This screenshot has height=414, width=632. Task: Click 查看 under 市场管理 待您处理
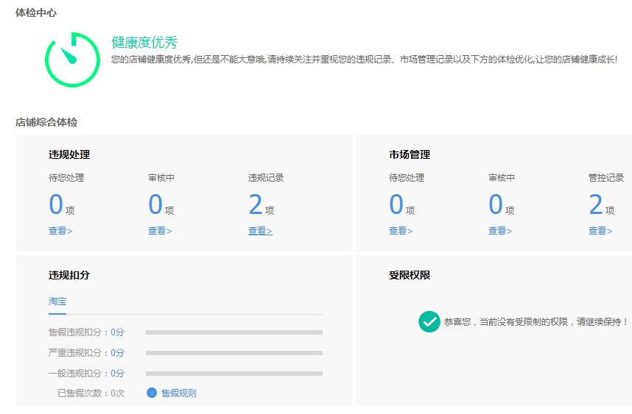(401, 231)
